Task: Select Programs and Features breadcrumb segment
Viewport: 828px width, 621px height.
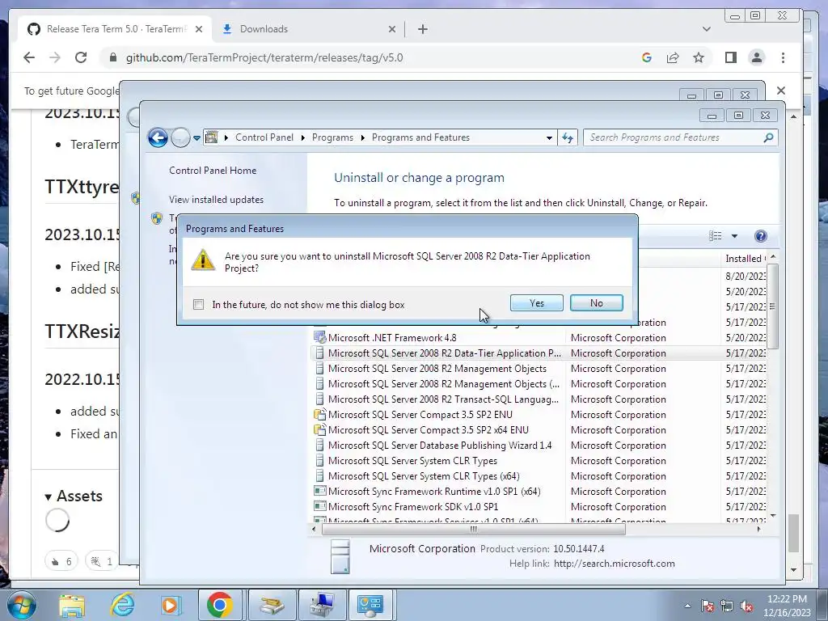Action: coord(420,137)
